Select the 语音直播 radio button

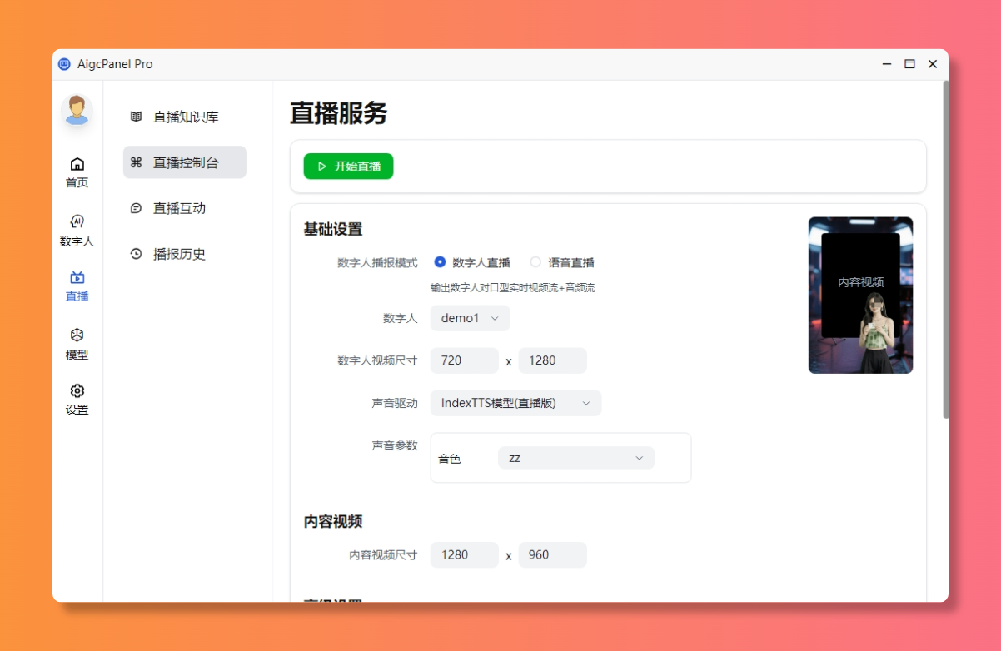[x=535, y=262]
